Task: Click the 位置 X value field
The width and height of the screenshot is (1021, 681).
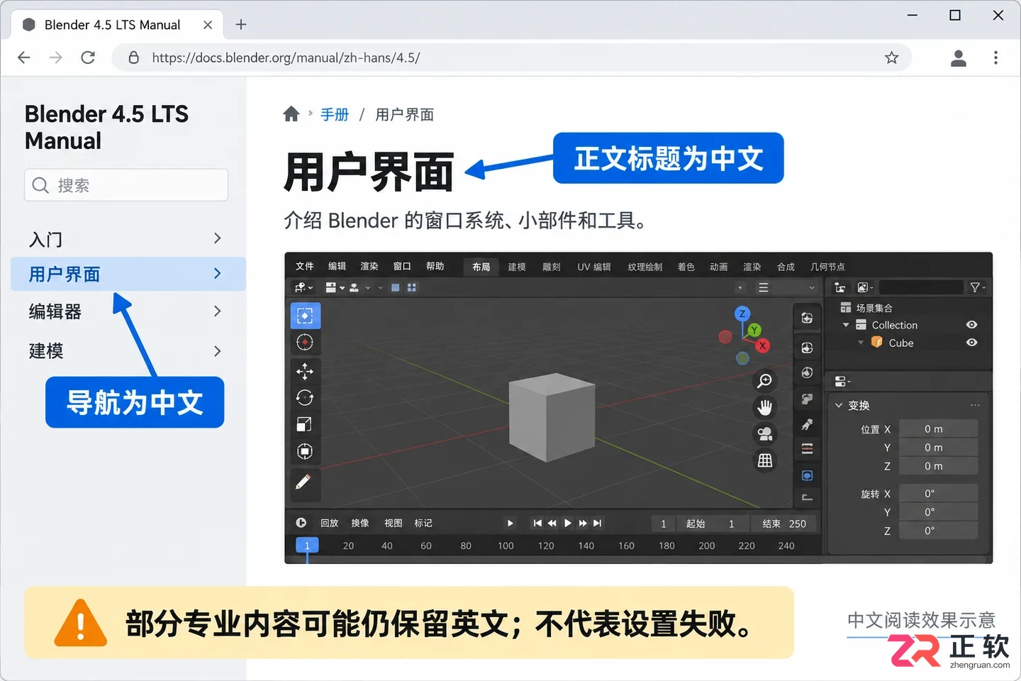Action: coord(938,429)
